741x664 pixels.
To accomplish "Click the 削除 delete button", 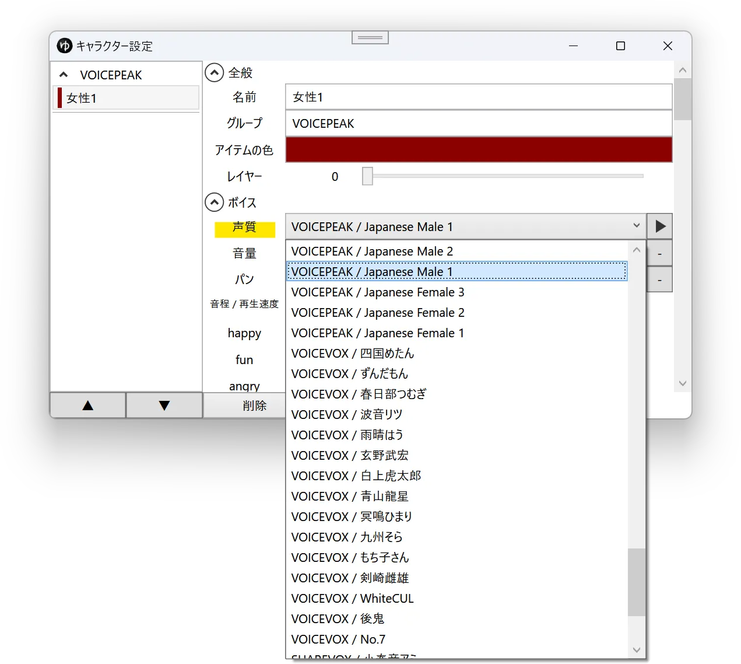I will 255,406.
